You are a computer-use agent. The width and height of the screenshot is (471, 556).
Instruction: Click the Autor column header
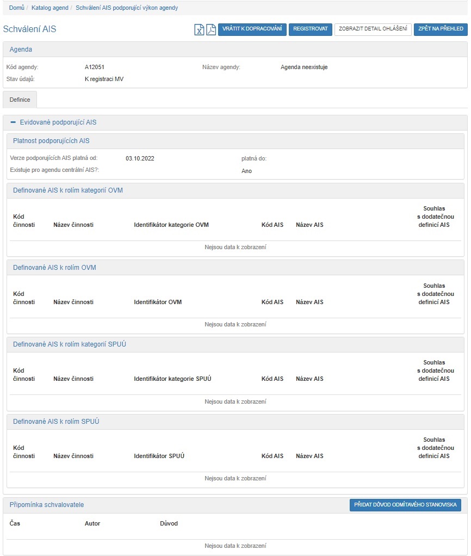[x=92, y=523]
